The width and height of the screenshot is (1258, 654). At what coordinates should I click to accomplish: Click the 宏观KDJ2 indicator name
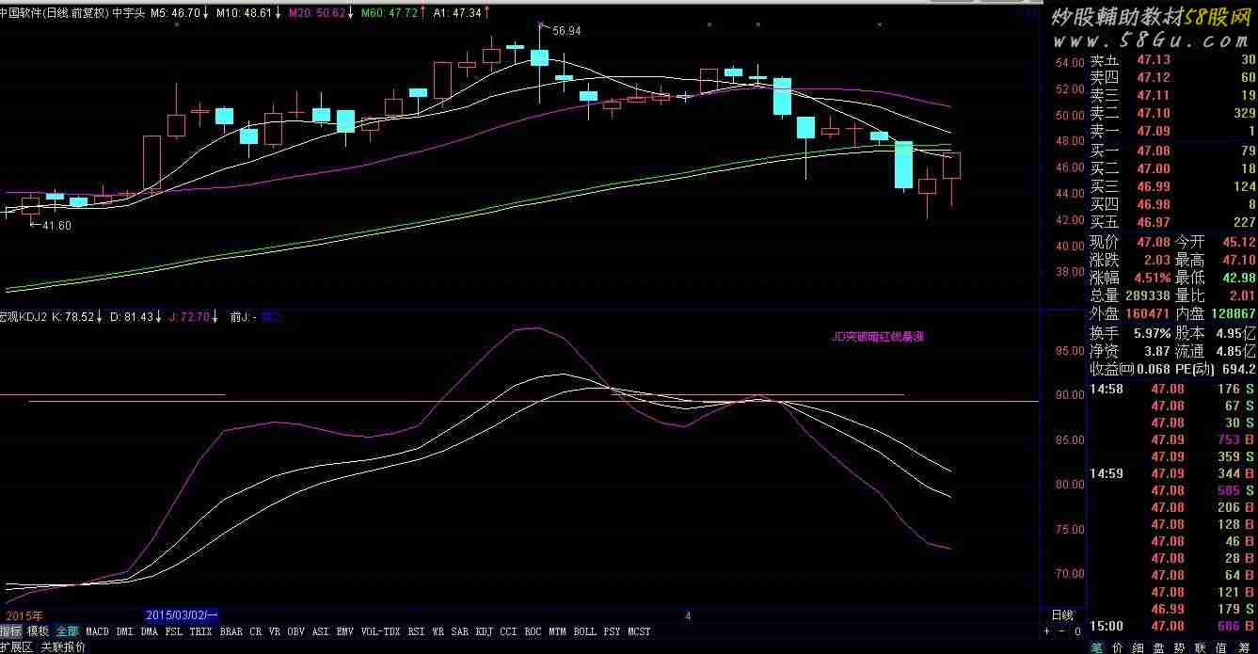[x=25, y=317]
